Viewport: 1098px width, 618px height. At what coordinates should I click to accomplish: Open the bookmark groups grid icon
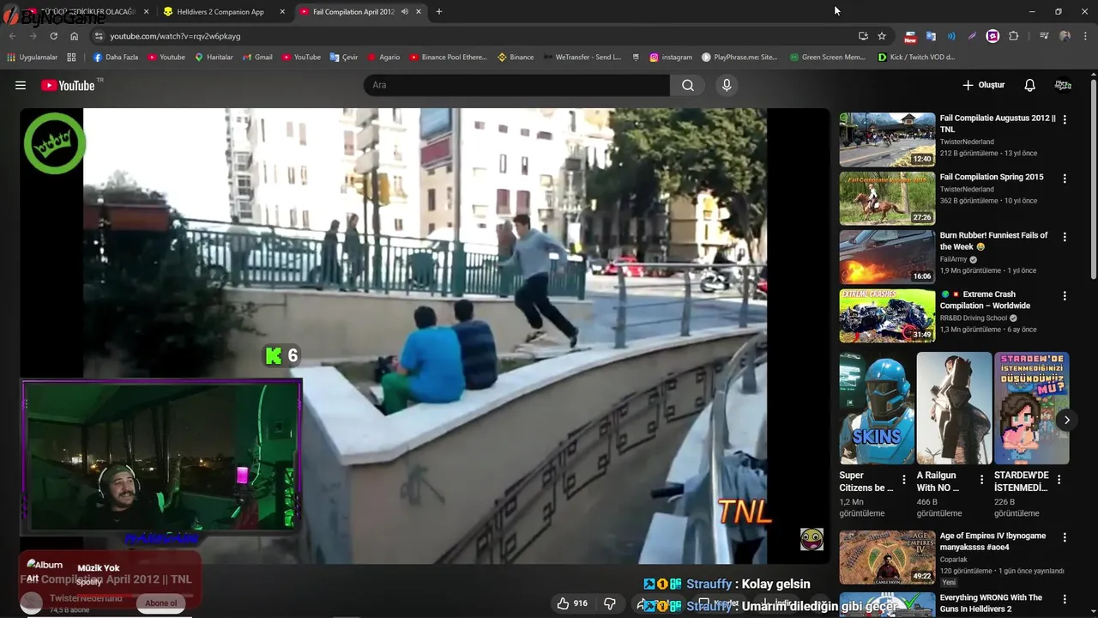pos(71,58)
